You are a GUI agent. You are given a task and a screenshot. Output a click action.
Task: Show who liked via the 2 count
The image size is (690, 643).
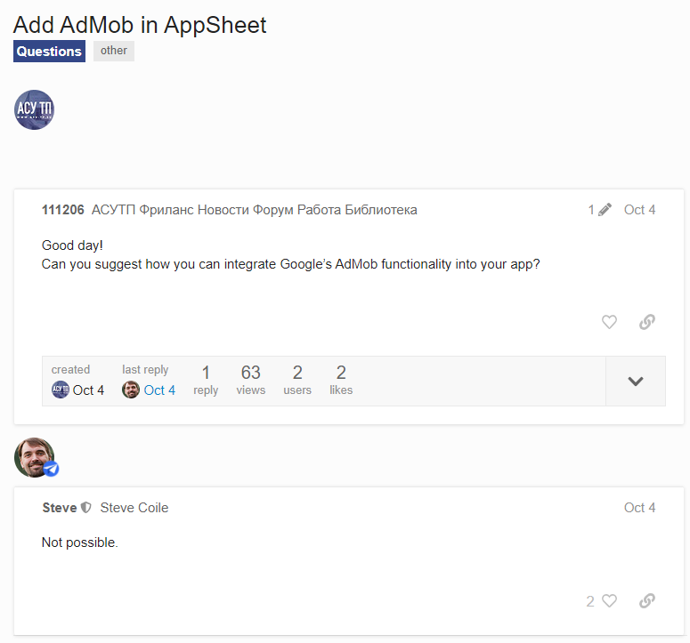(590, 601)
